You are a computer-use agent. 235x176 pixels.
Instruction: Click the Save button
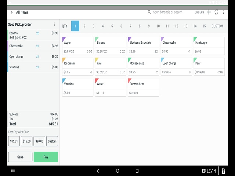pos(20,157)
